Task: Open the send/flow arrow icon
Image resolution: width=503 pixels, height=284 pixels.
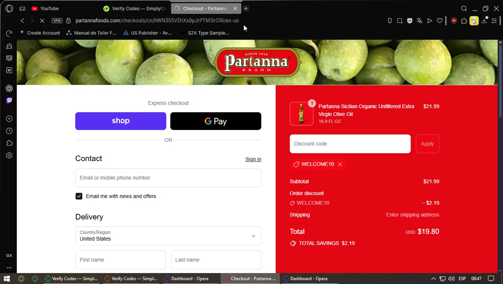Action: (x=430, y=21)
